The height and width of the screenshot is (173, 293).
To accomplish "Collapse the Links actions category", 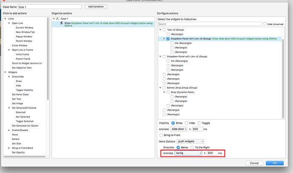I will 5,19.
